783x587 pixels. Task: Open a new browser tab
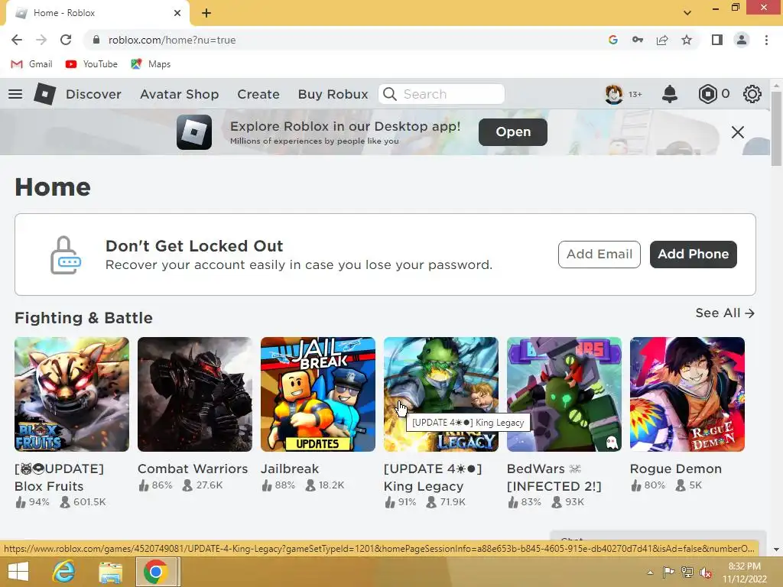[x=206, y=13]
